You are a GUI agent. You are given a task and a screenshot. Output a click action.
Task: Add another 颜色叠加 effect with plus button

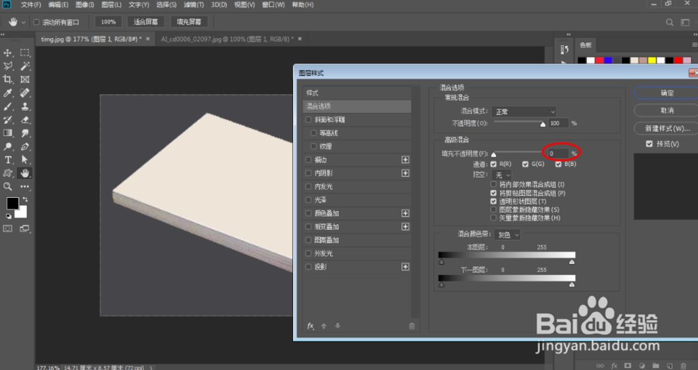(x=405, y=213)
